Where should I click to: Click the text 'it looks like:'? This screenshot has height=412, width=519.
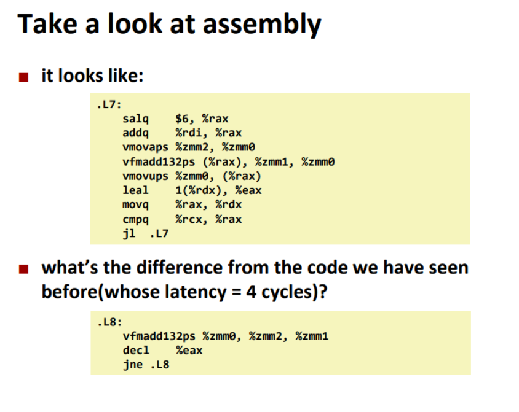(92, 76)
